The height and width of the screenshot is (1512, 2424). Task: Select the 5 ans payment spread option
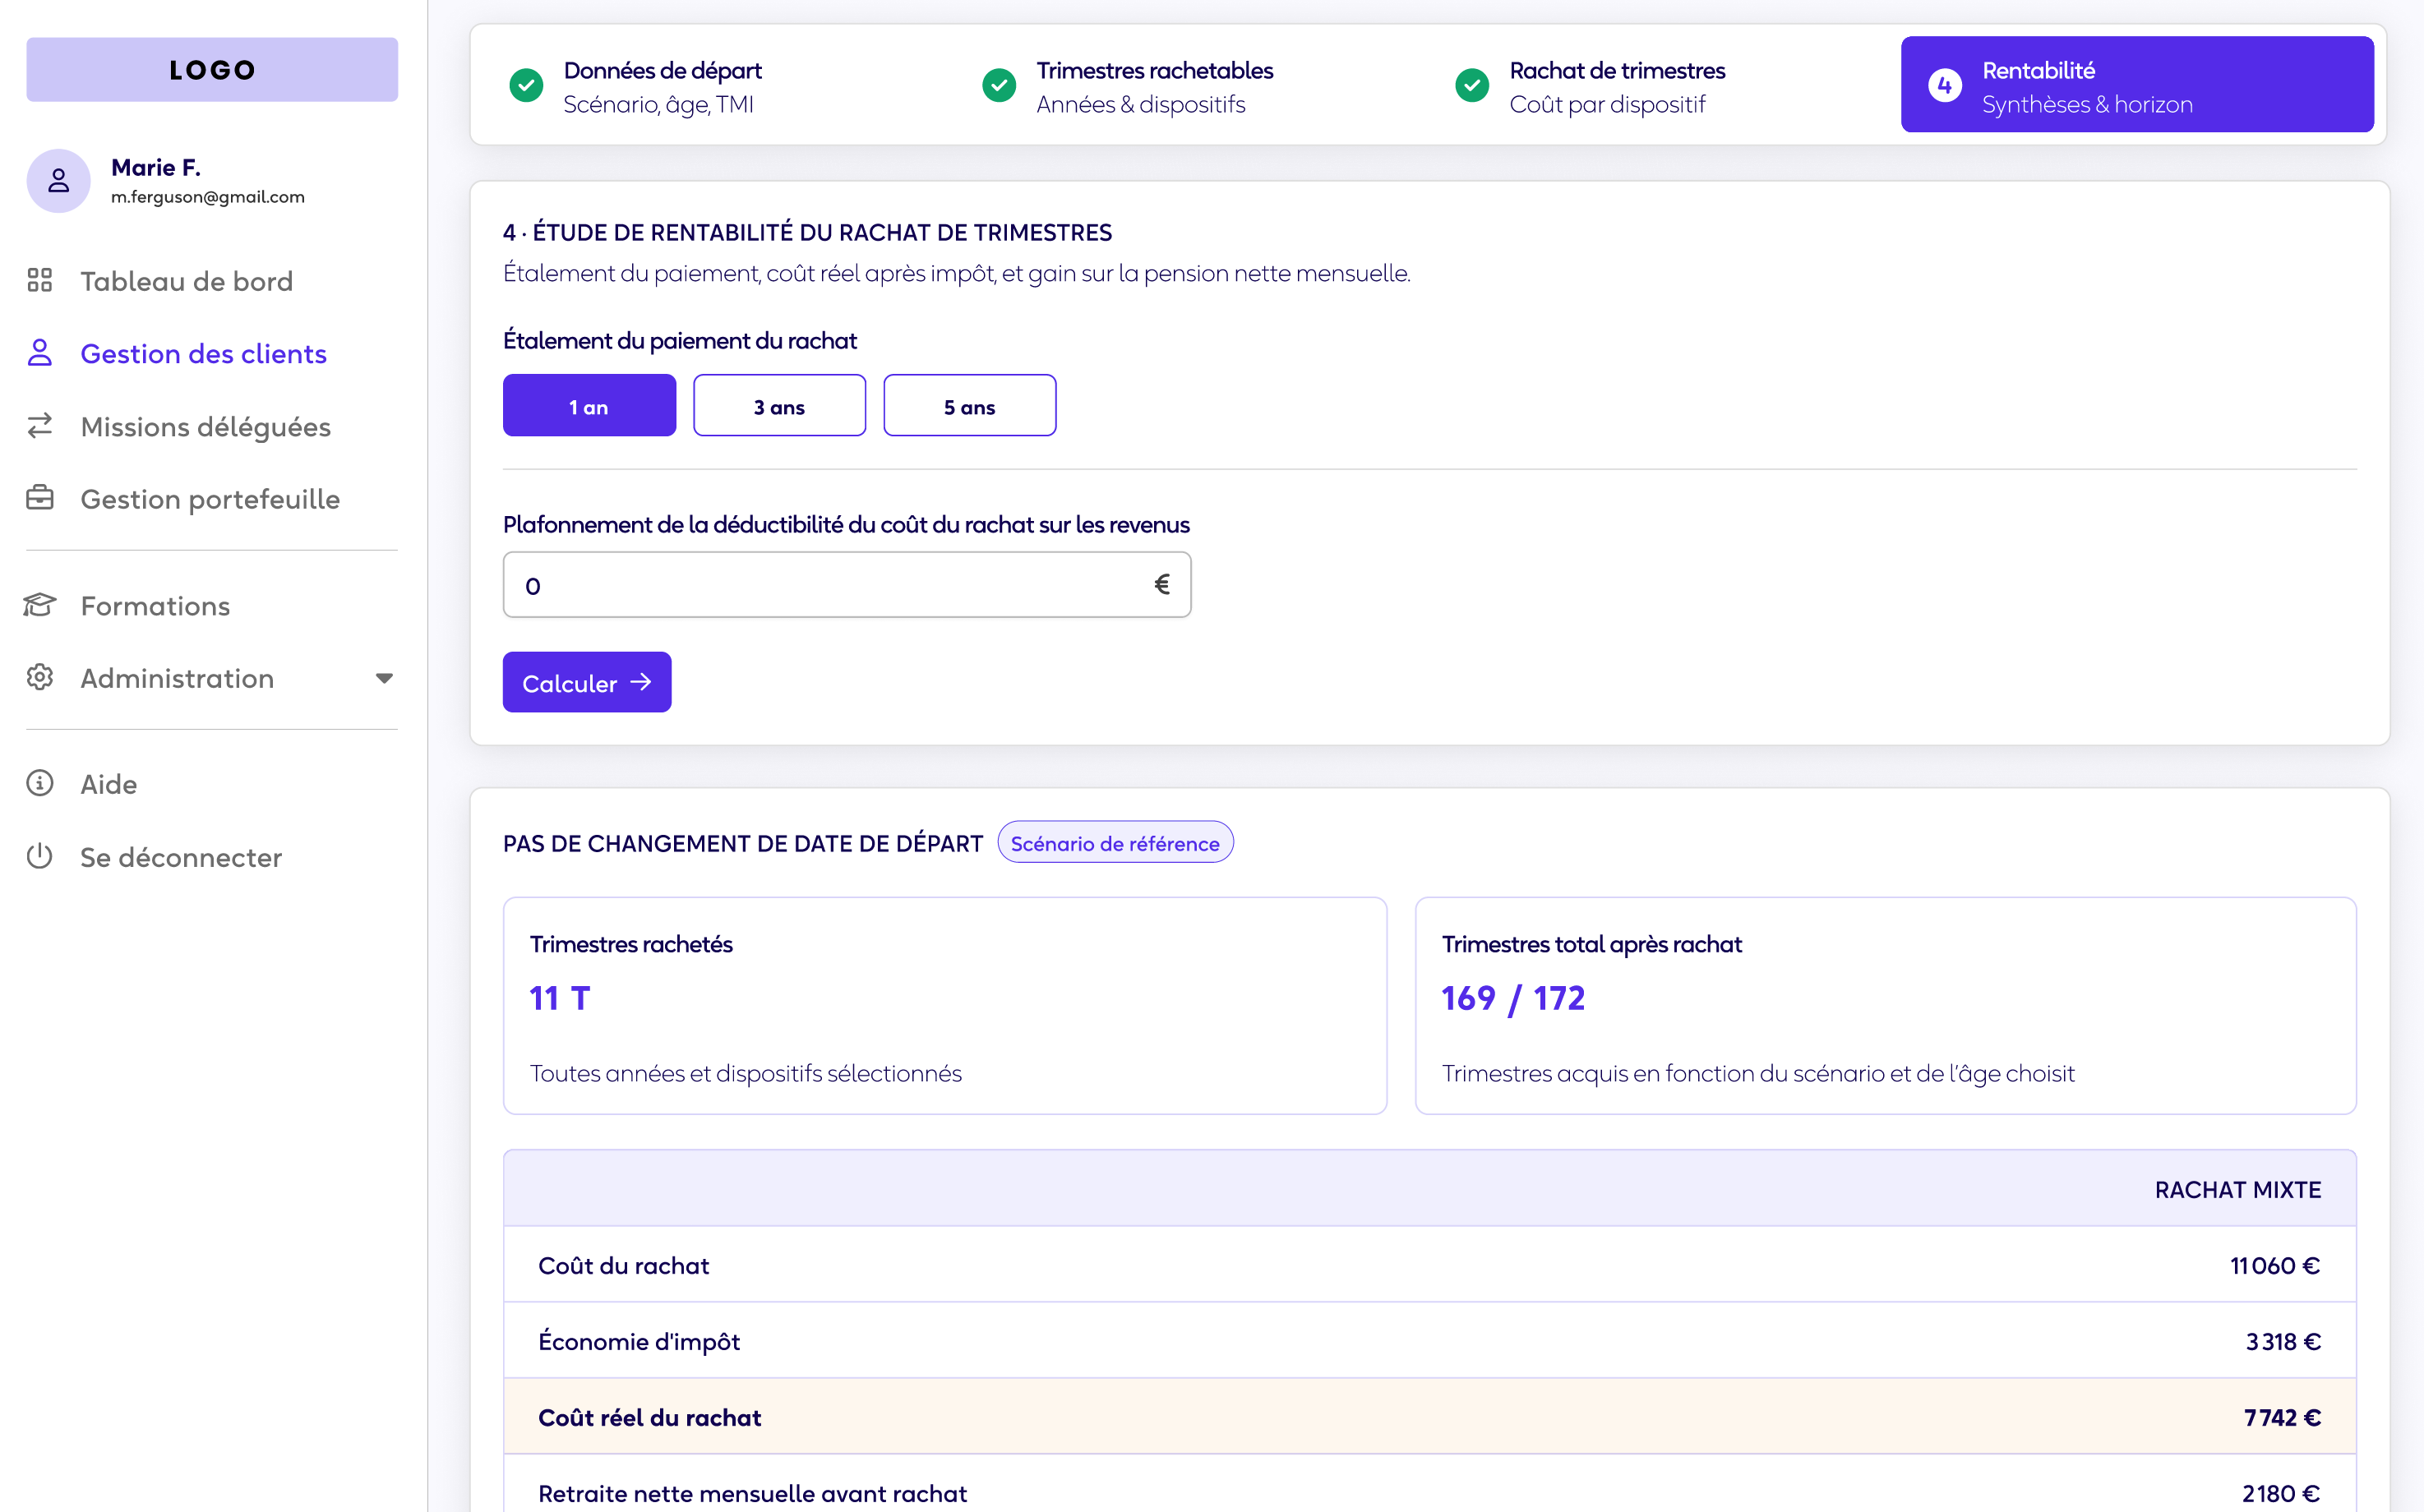[x=969, y=405]
